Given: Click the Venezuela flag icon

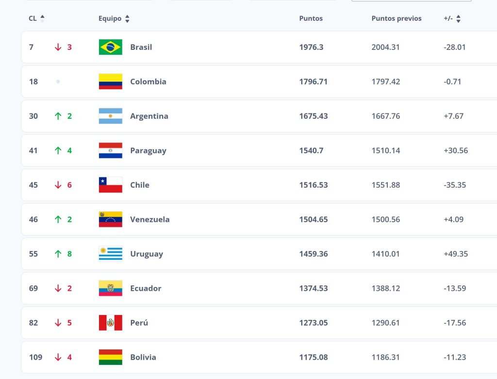Looking at the screenshot, I should click(110, 220).
